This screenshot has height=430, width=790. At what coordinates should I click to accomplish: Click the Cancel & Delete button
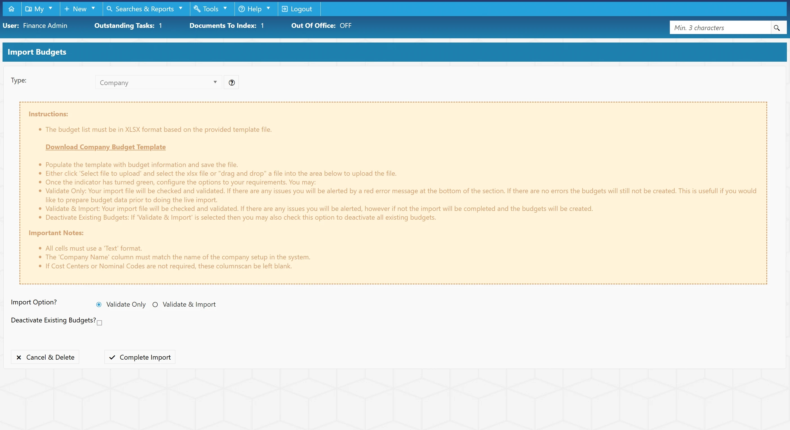tap(45, 357)
